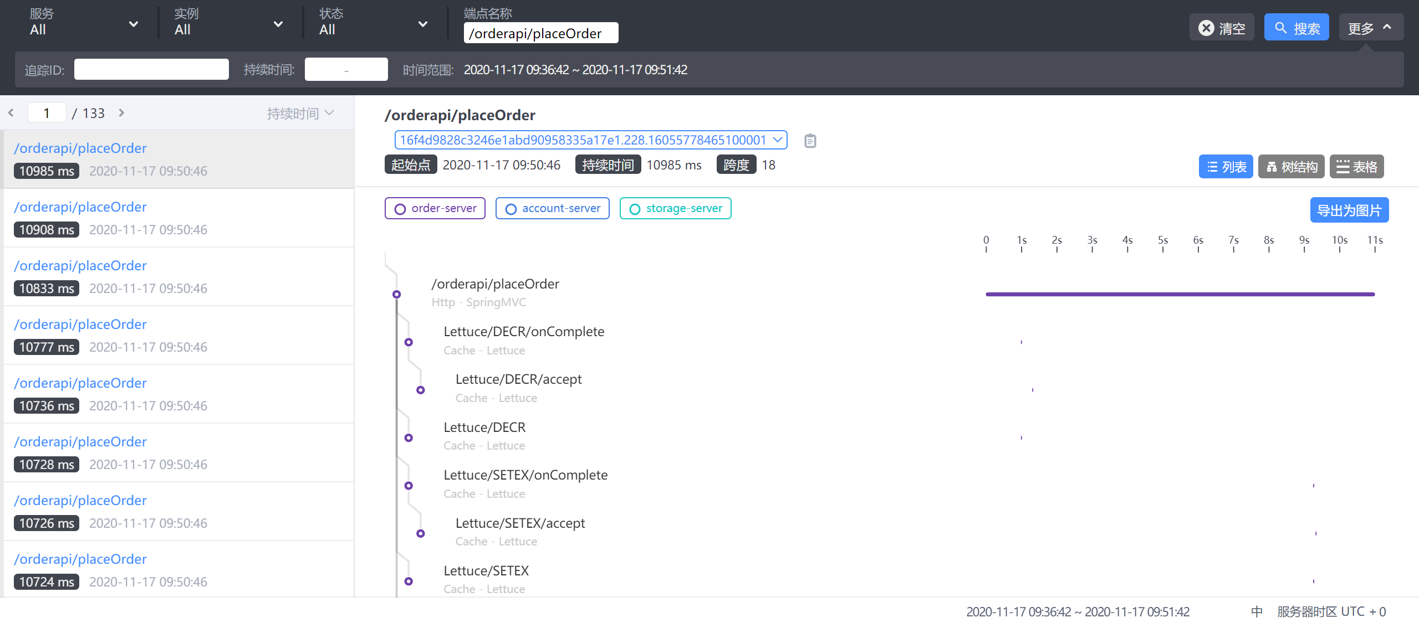
Task: Open the 服务 All dropdown
Action: pos(83,23)
